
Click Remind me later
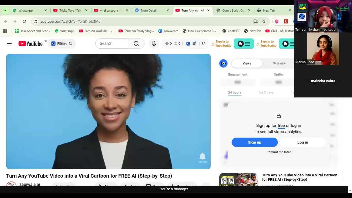pos(279,152)
